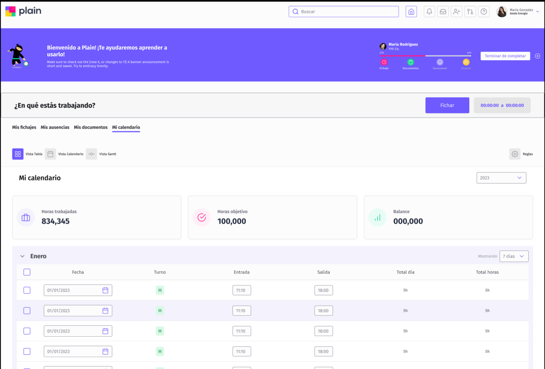Switch to Vista Calendario view icon

[x=50, y=154]
